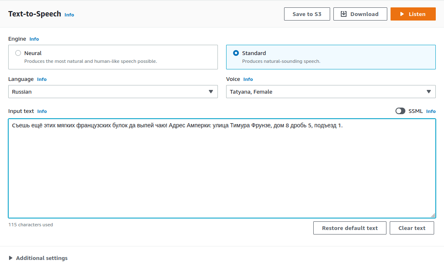444x269 pixels.
Task: Click Save to S3 button
Action: [x=307, y=14]
